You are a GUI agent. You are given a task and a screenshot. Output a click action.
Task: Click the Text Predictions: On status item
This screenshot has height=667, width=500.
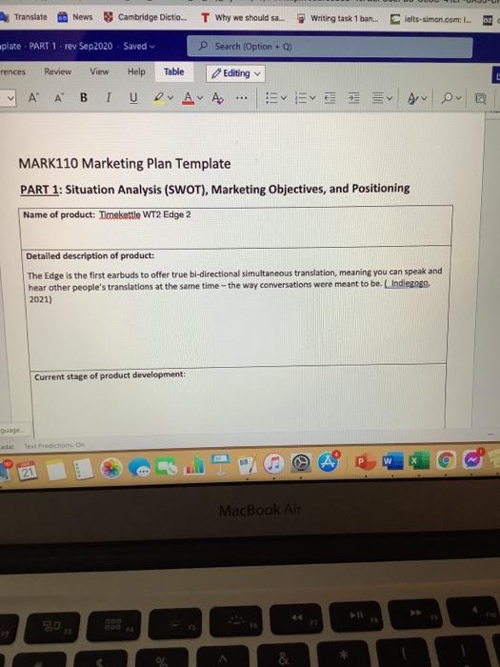pyautogui.click(x=54, y=445)
